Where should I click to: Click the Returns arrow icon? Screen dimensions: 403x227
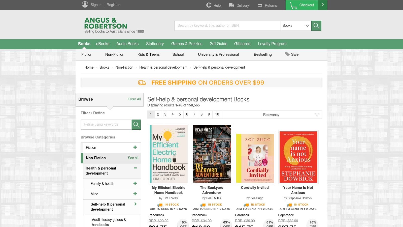coord(260,5)
